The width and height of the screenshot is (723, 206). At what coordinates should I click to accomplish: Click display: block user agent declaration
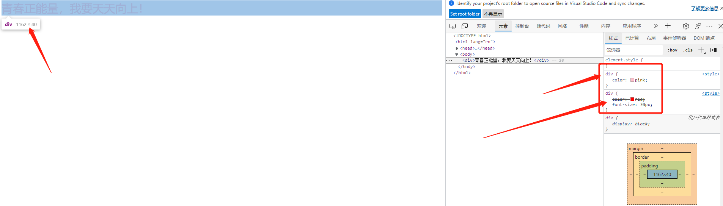tap(631, 124)
